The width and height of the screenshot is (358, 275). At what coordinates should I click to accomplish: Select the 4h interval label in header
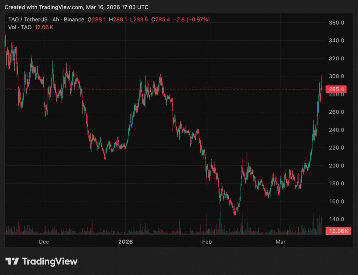[x=56, y=20]
